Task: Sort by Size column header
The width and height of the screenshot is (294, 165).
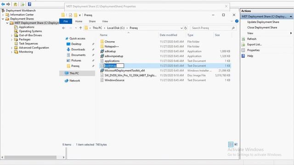Action: [x=217, y=35]
